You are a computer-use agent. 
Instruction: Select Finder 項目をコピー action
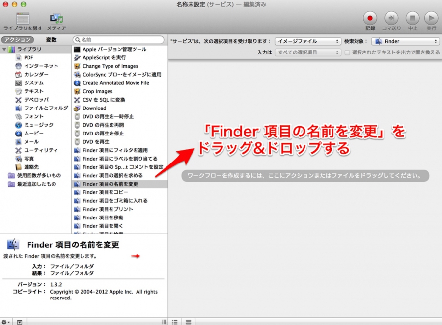[119, 192]
